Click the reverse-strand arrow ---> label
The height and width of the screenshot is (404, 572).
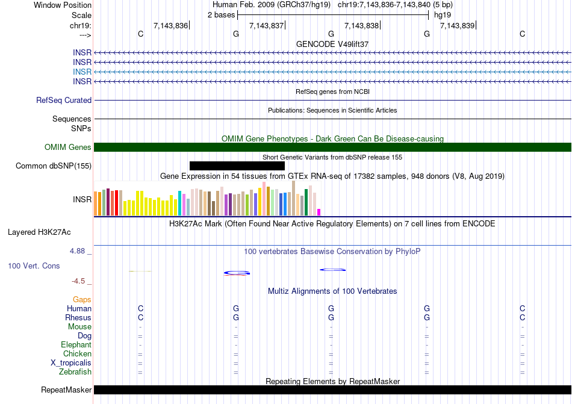(85, 35)
